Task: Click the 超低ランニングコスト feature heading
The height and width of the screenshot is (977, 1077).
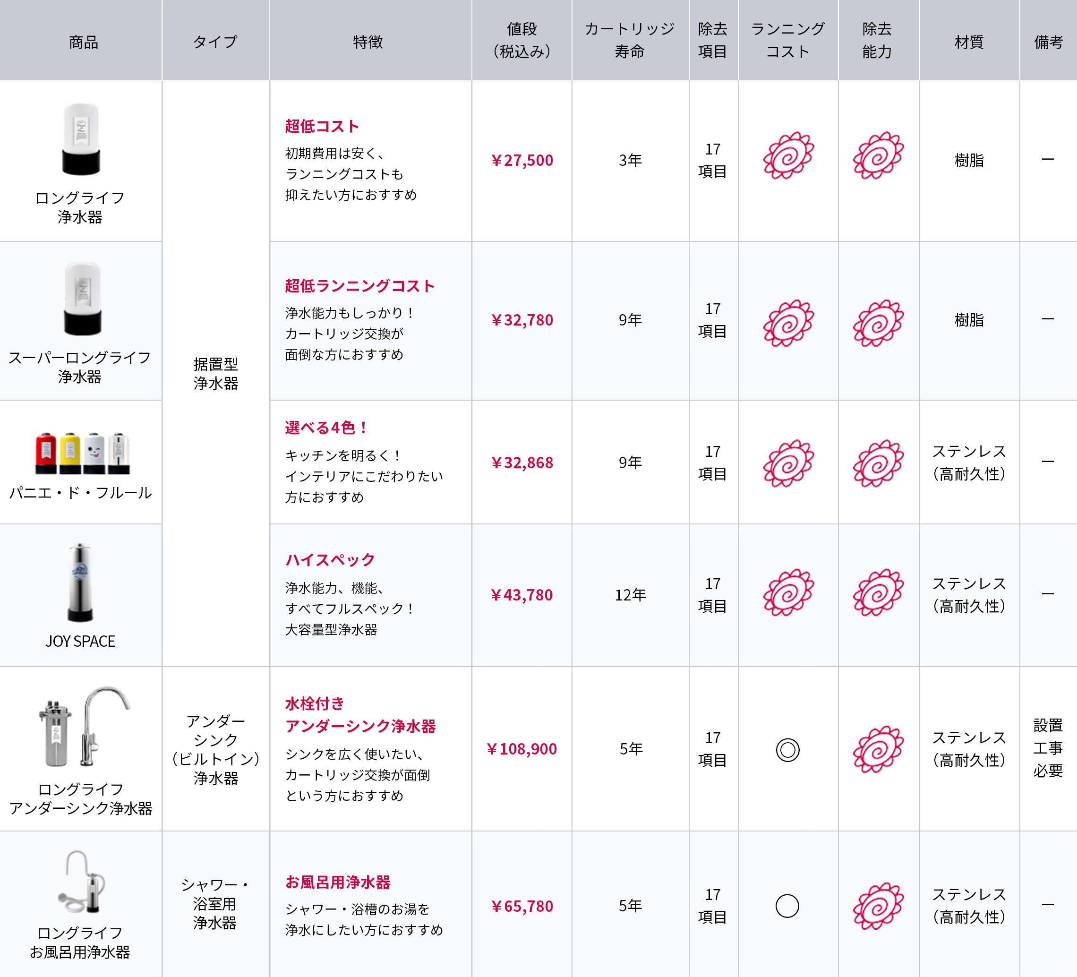Action: (359, 286)
